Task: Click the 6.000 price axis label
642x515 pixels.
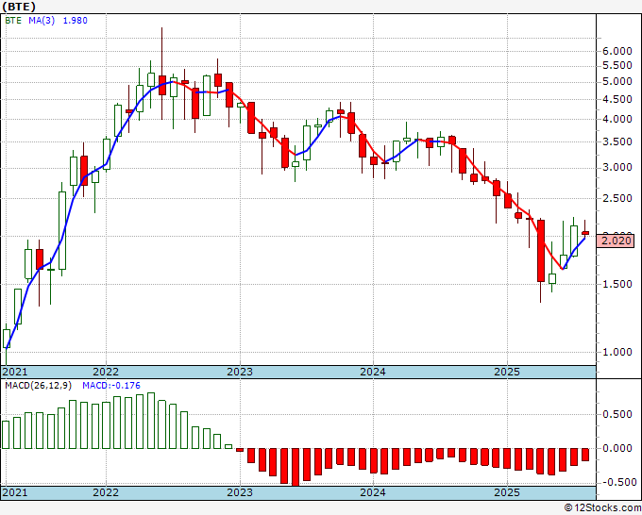Action: [617, 51]
